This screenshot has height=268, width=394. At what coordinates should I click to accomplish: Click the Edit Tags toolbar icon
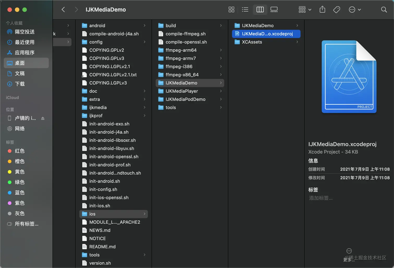pos(337,10)
